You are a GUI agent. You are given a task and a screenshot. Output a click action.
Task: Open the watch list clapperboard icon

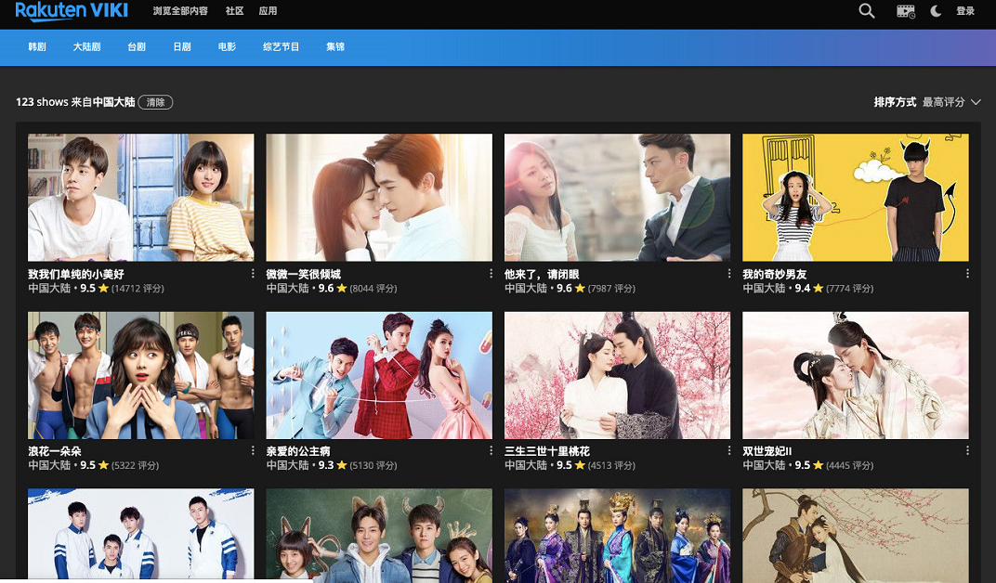pyautogui.click(x=905, y=11)
